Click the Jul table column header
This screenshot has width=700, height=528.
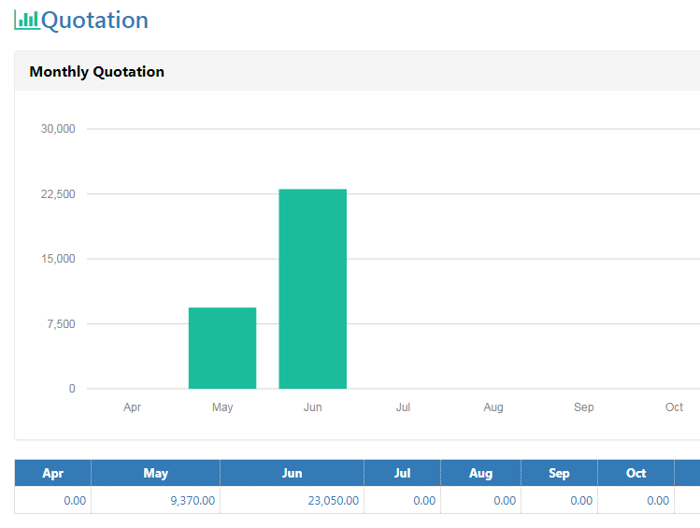coord(402,473)
